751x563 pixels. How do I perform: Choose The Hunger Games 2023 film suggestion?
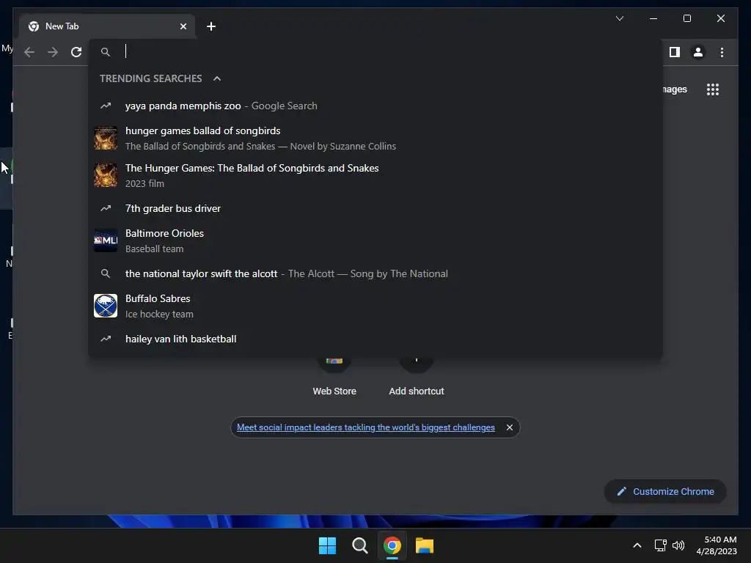tap(375, 175)
